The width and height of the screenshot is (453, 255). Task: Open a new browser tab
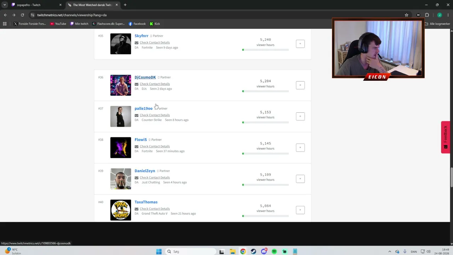point(125,5)
